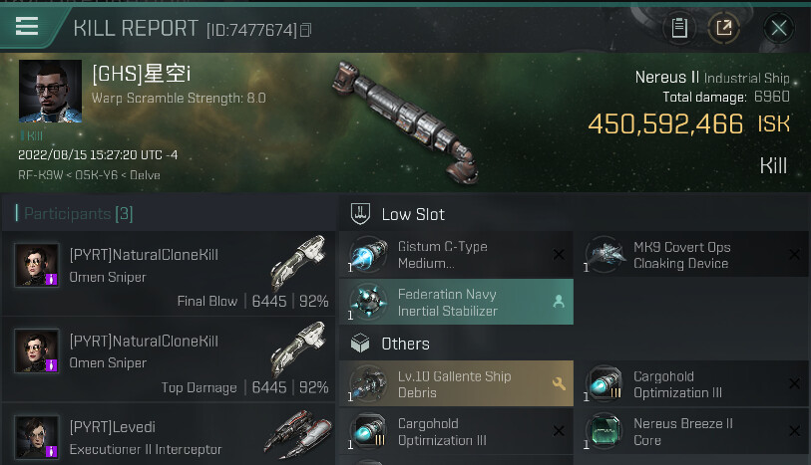Inspect the Nereus II ship image
811x465 pixels.
[x=403, y=113]
